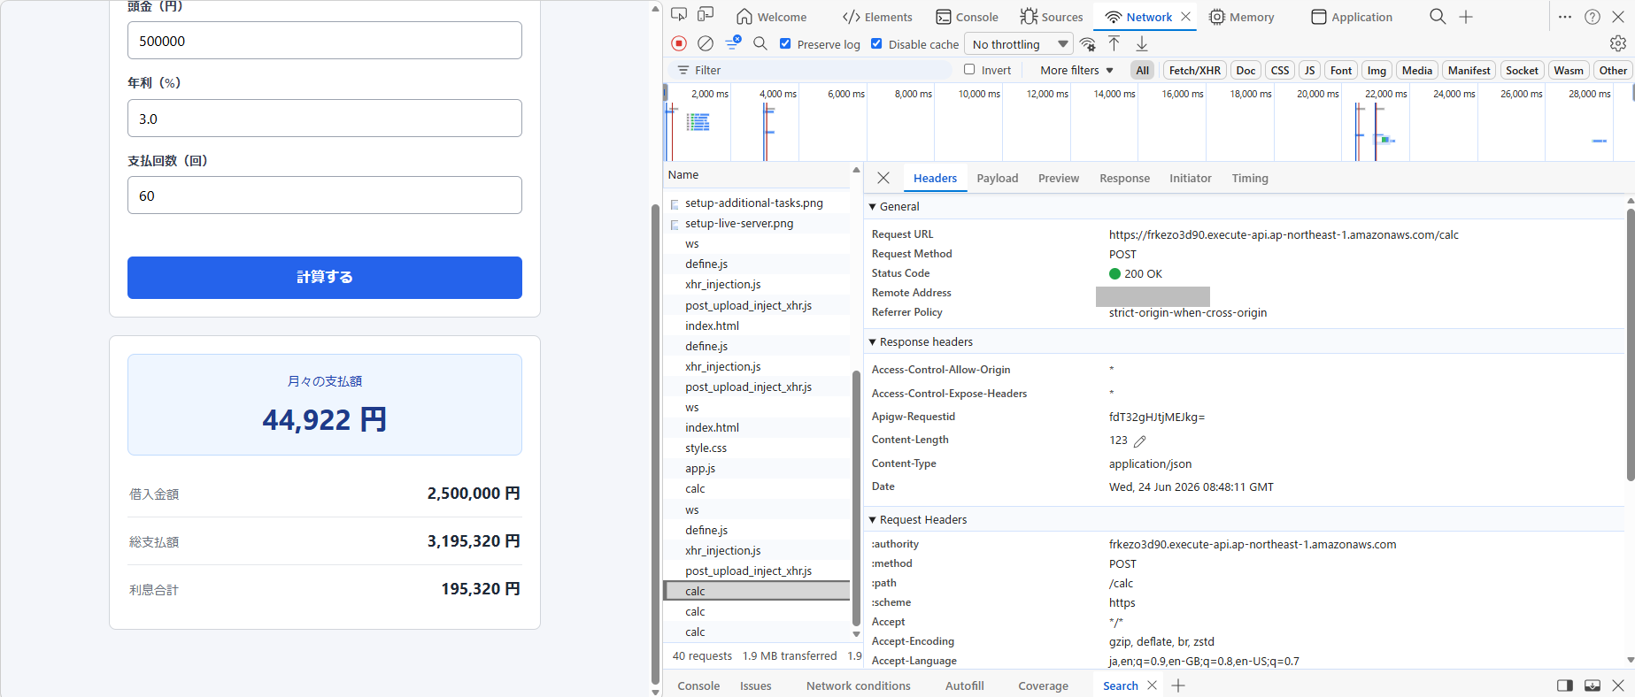
Task: Filter requests by Img type
Action: point(1377,70)
